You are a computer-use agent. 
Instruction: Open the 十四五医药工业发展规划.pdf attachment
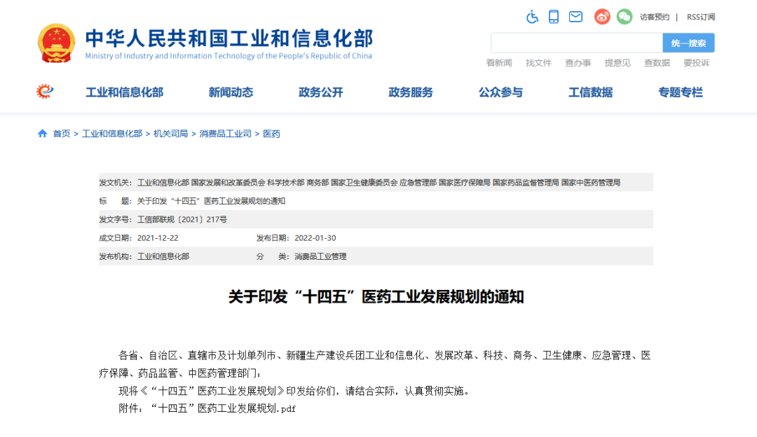point(223,408)
